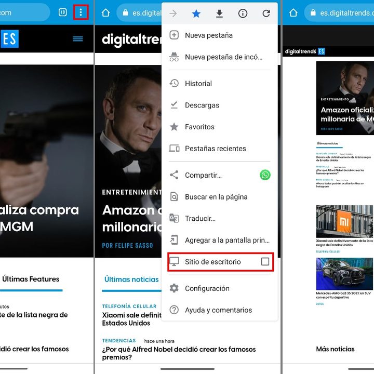This screenshot has height=374, width=374.
Task: Open Xiaomi sale definitivamente article, middle screen
Action: [x=132, y=319]
